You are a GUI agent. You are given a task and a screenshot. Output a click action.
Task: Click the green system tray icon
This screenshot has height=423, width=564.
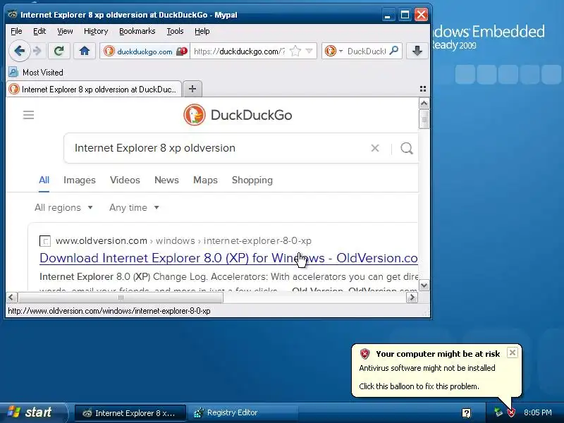click(x=498, y=412)
